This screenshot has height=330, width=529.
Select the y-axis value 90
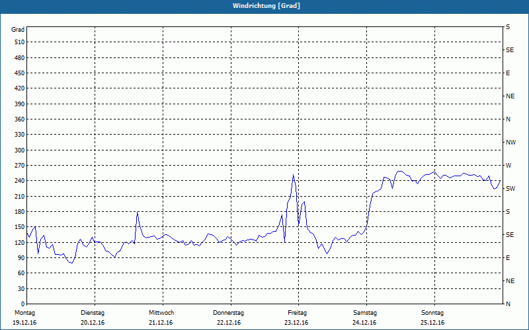pos(21,257)
